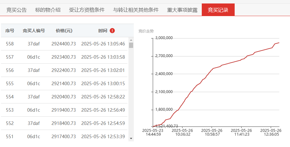Click the 10:58:57 time label on chart

(x=212, y=134)
